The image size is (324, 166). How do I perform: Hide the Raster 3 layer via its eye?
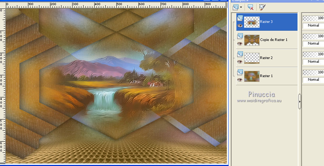pos(240,26)
